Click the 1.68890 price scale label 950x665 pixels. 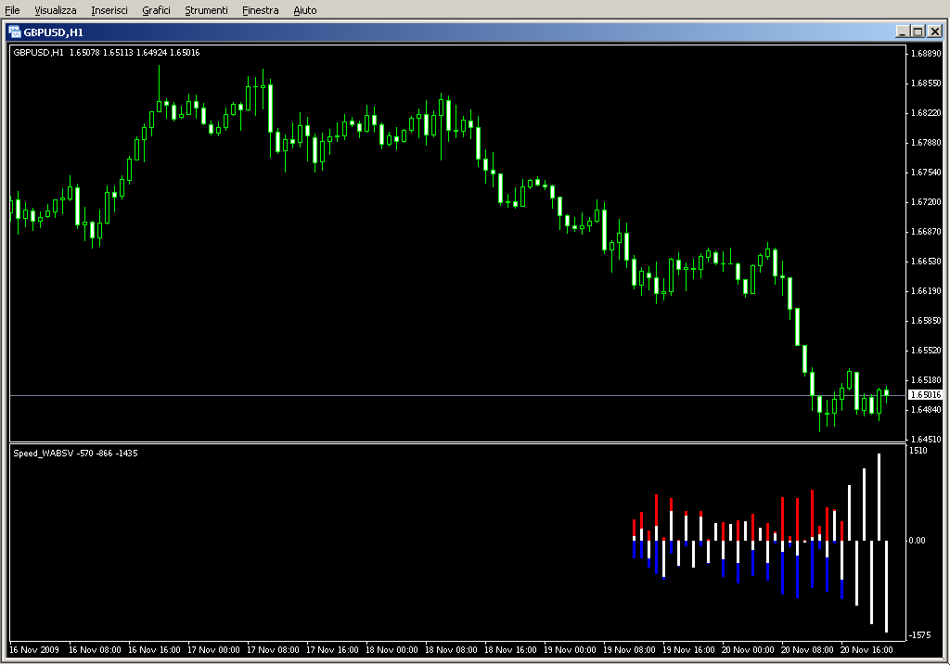[x=927, y=53]
